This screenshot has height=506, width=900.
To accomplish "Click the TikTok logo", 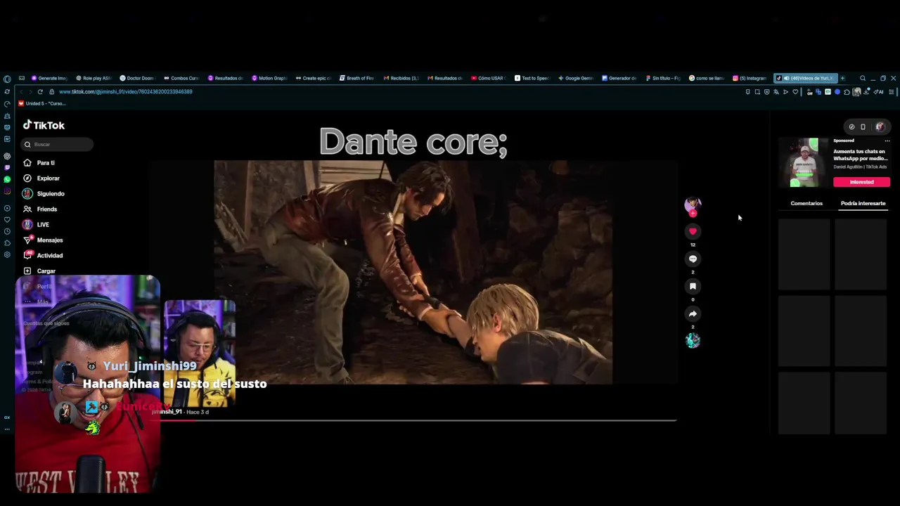I will pos(44,125).
